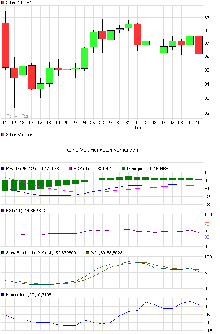Click the date label 01. on axis
Screen dimensions: 220x334
point(138,123)
